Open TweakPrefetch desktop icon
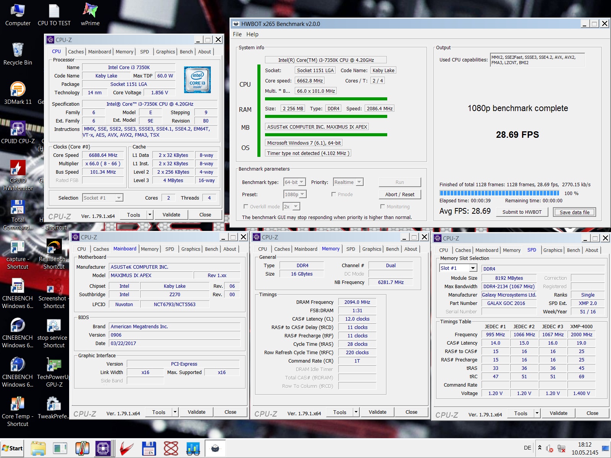The image size is (611, 458). coord(54,408)
